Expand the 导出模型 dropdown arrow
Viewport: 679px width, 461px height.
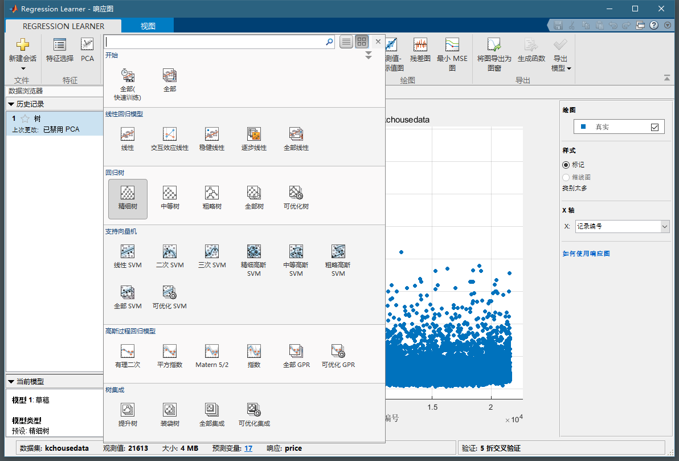[x=568, y=68]
